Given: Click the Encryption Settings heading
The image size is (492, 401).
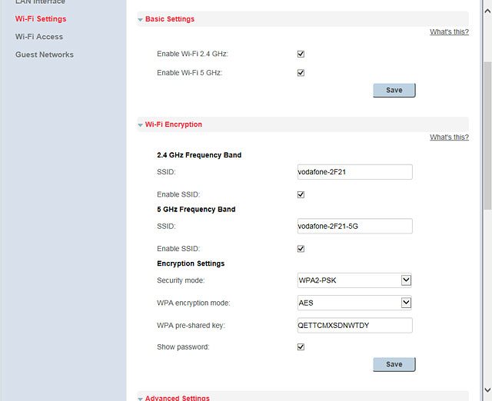Looking at the screenshot, I should point(191,263).
